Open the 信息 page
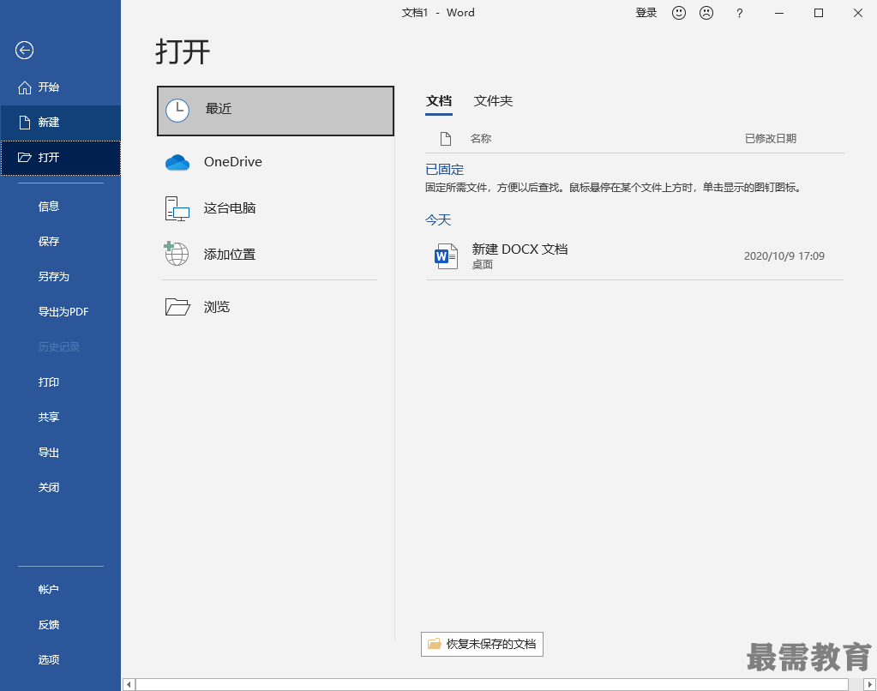Screen dimensions: 877x691 [x=60, y=207]
